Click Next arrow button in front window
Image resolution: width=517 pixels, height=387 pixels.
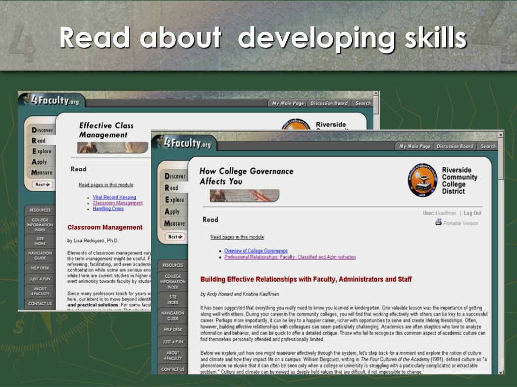175,237
